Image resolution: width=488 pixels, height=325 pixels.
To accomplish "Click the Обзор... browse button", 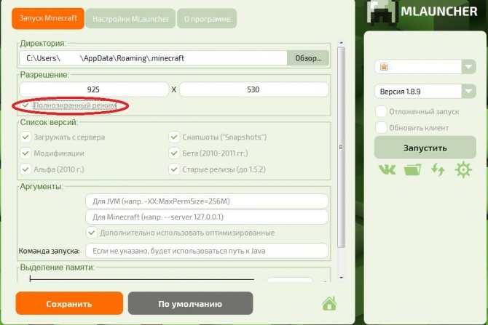I will click(308, 58).
